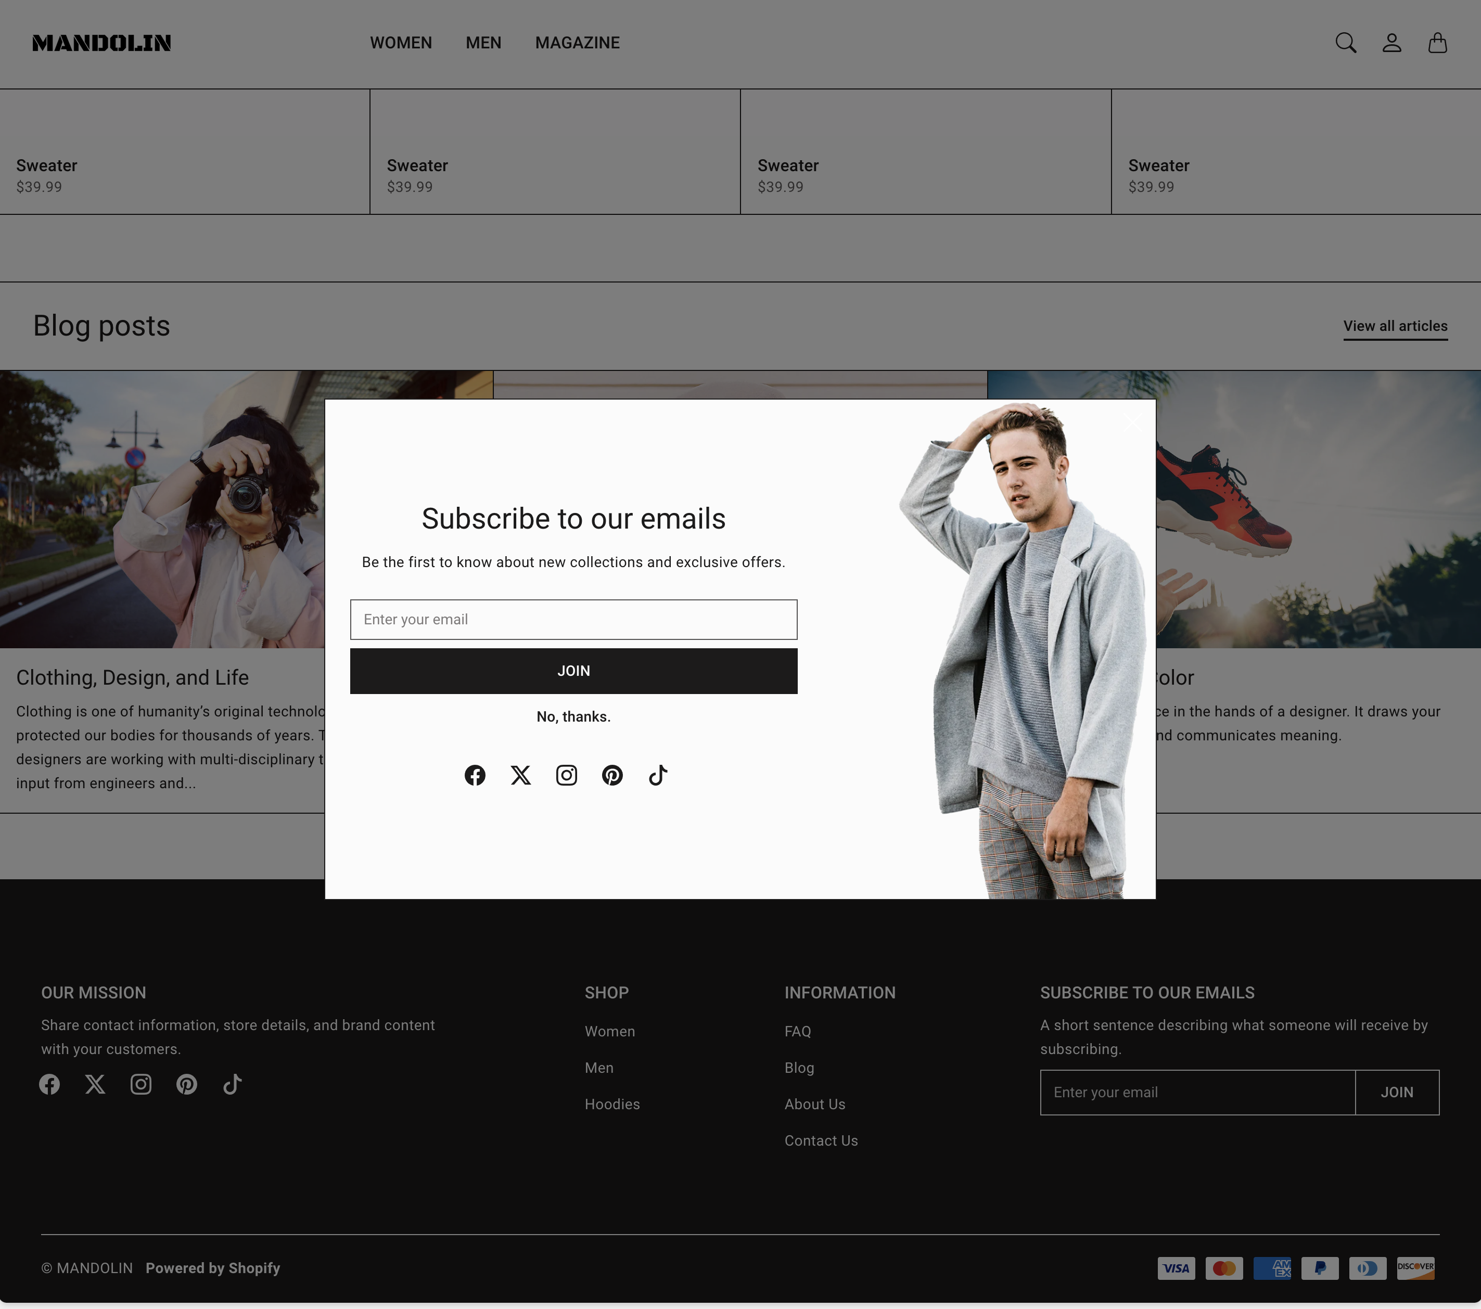This screenshot has width=1481, height=1309.
Task: Click the OUR MISSION footer heading
Action: [x=94, y=993]
